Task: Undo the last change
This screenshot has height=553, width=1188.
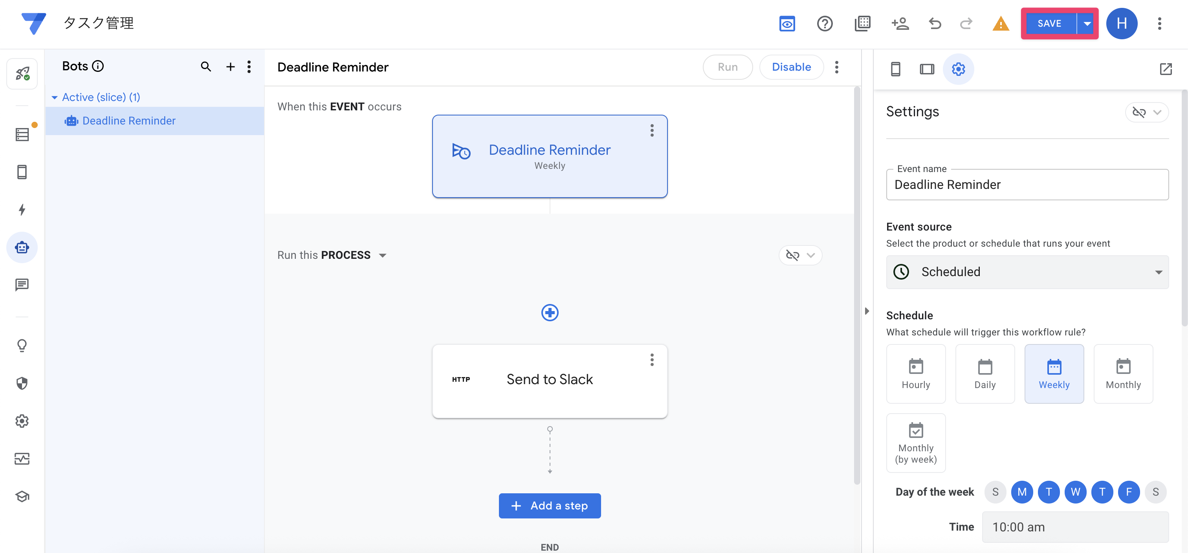Action: 935,24
